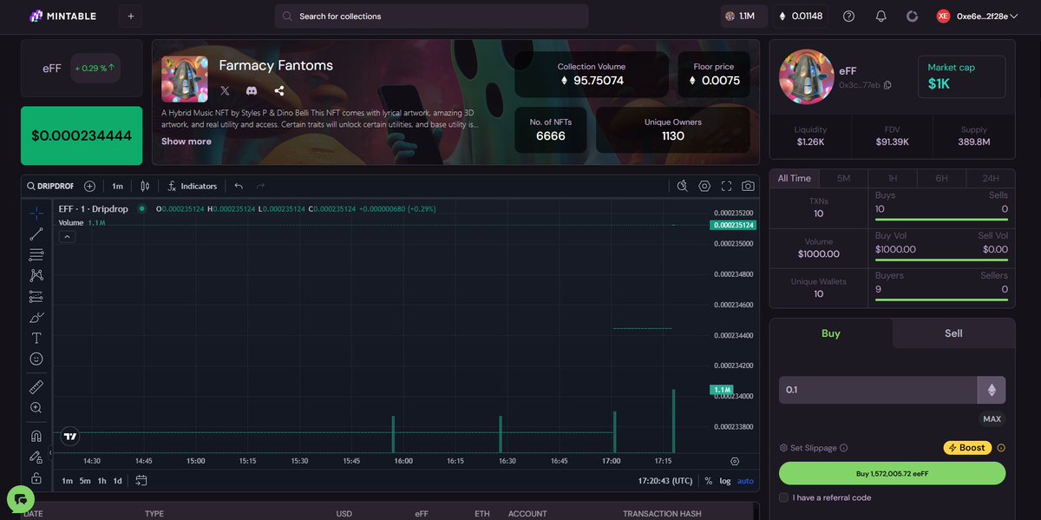This screenshot has height=520, width=1041.
Task: Take a chart snapshot with camera icon
Action: coord(748,186)
